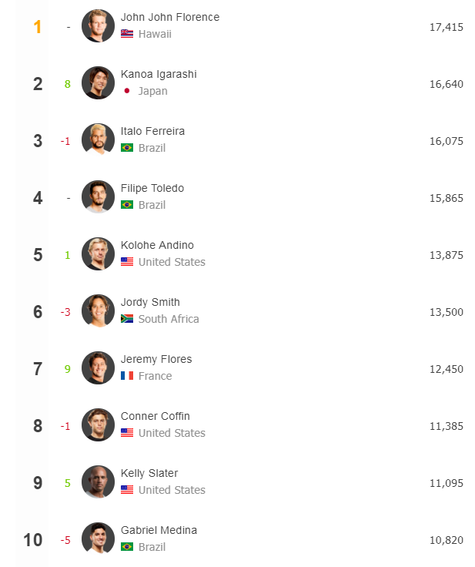Click Brazil flag under Gabriel Medina

(x=127, y=547)
